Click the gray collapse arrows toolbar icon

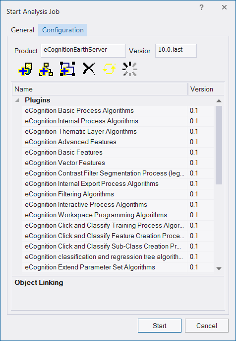coord(130,69)
